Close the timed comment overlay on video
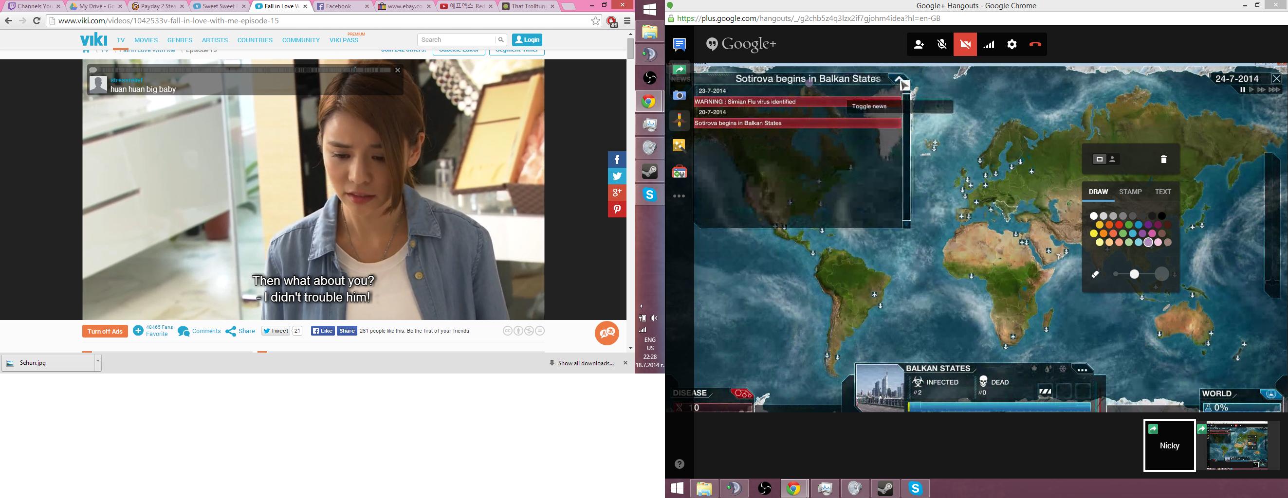 398,71
